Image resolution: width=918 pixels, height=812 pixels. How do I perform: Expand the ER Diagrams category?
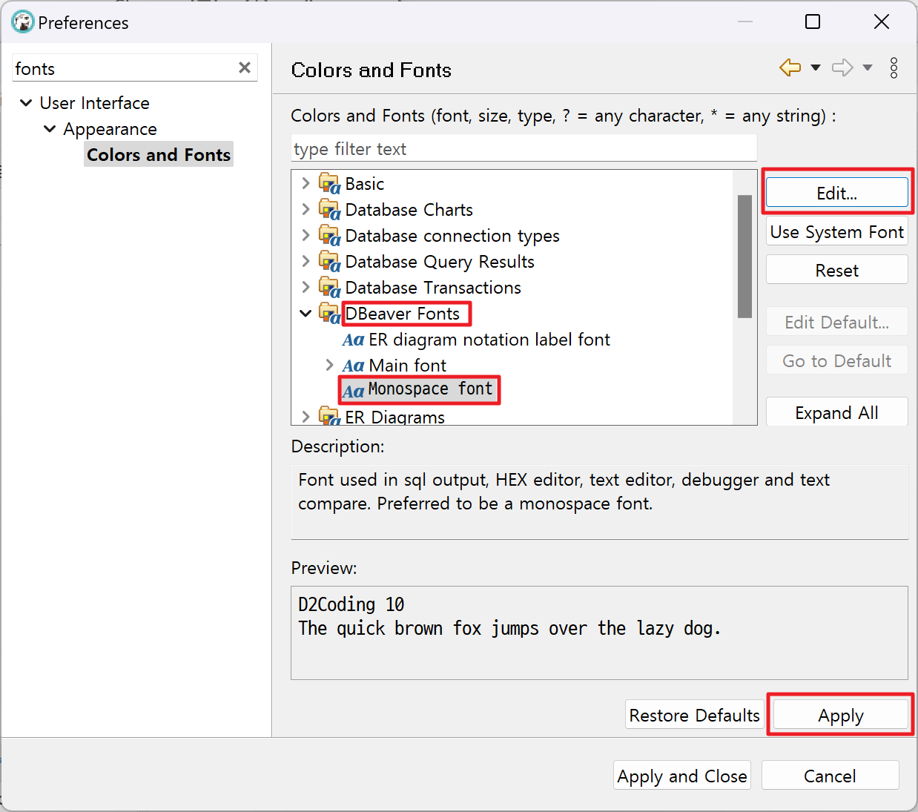[x=306, y=417]
